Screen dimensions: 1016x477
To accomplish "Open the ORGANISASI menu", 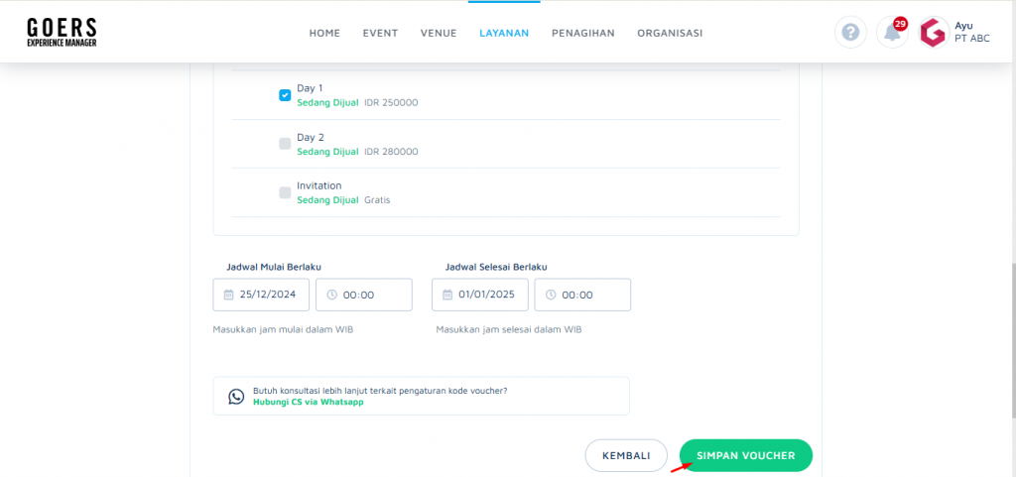I will 670,33.
